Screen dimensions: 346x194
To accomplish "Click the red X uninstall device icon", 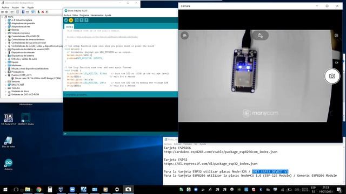I will 43,12.
